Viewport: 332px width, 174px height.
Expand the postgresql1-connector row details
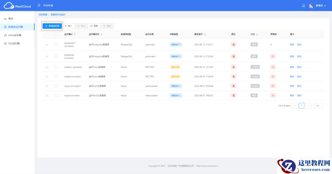(47, 45)
